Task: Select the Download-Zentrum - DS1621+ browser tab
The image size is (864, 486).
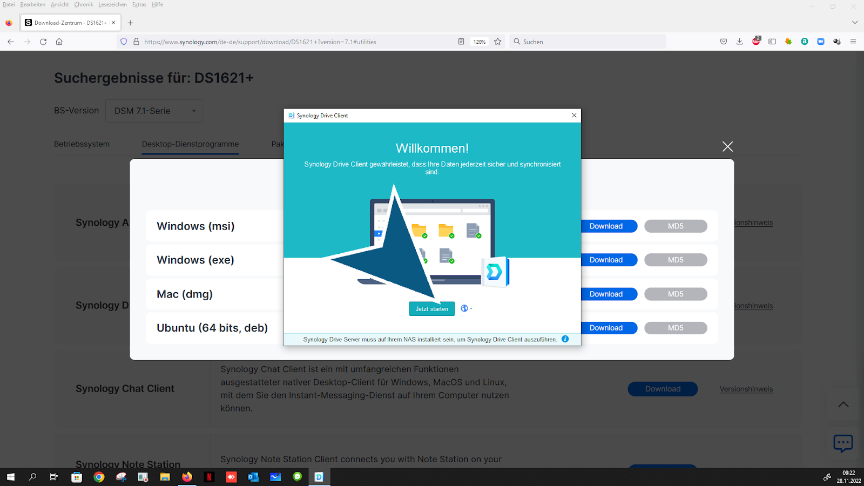Action: pos(71,23)
